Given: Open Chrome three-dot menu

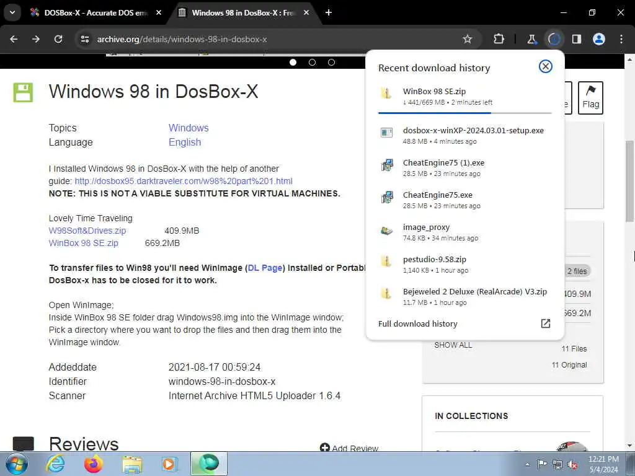Looking at the screenshot, I should [621, 39].
